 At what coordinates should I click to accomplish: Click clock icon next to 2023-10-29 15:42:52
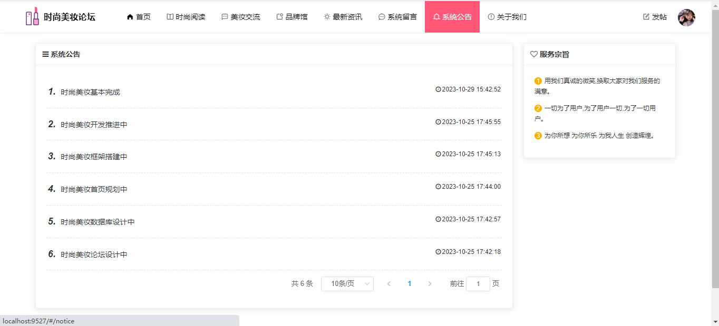pyautogui.click(x=438, y=89)
